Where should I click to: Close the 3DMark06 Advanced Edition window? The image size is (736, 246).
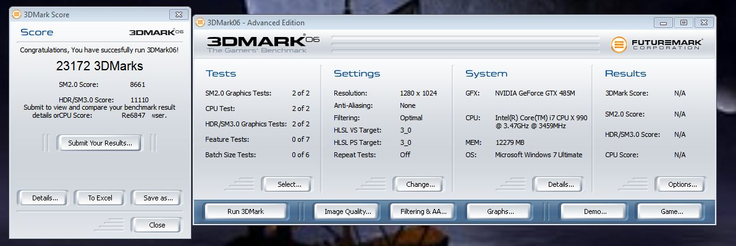point(704,22)
